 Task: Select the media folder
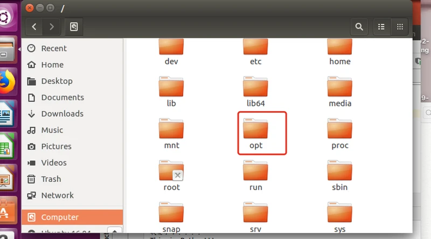tap(340, 89)
